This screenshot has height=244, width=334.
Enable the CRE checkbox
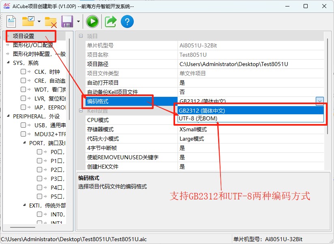[x=23, y=81]
